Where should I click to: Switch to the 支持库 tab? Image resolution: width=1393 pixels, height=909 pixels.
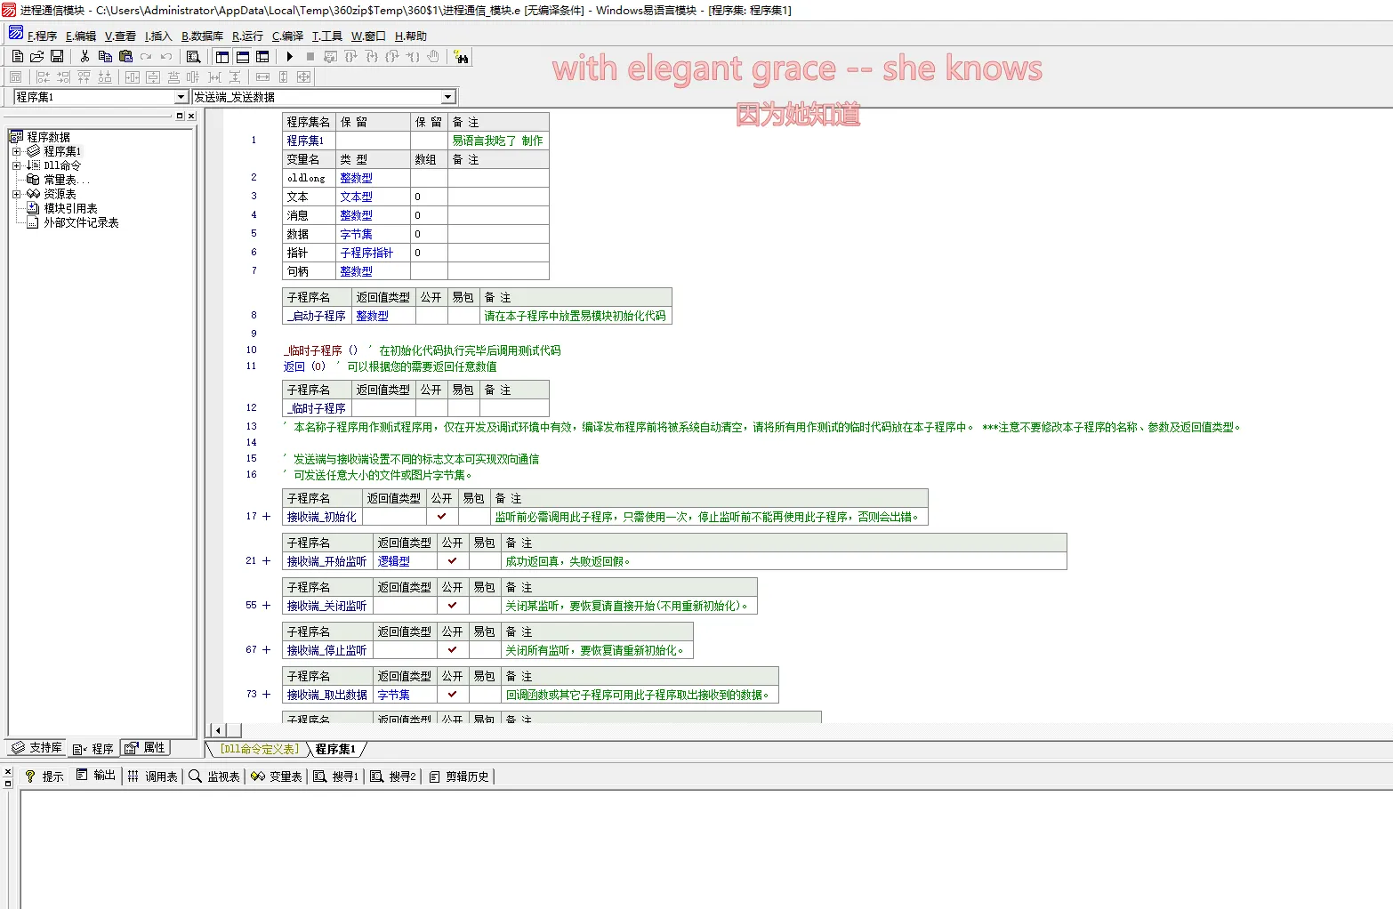click(x=37, y=748)
